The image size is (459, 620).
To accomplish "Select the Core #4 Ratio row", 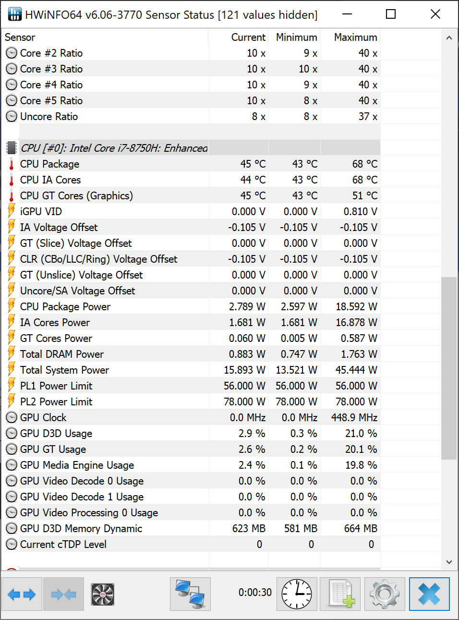I will pyautogui.click(x=191, y=85).
